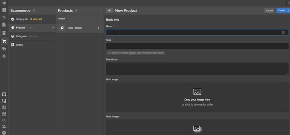
Task: Click the Search magnifier icon
Action: (4, 121)
